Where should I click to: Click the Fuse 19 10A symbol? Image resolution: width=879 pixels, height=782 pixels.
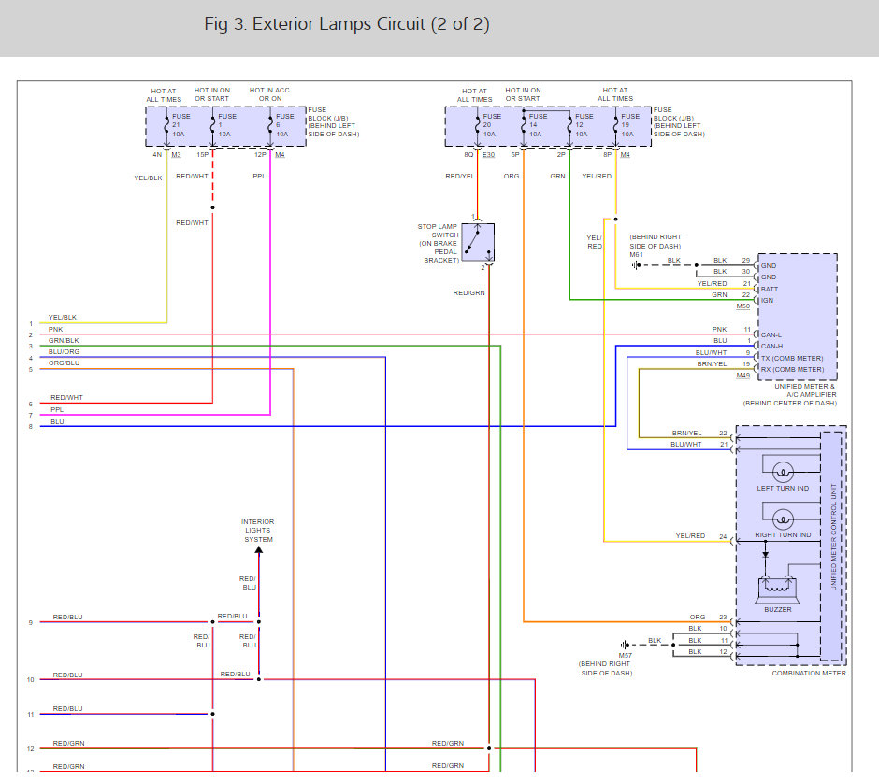[615, 125]
